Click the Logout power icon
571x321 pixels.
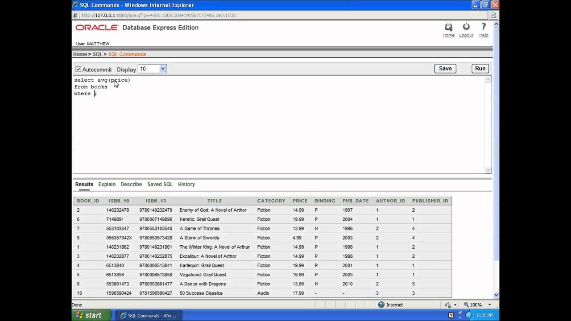[466, 27]
